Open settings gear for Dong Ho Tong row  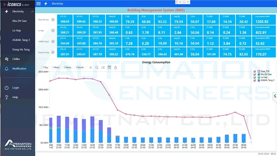[x=53, y=52]
